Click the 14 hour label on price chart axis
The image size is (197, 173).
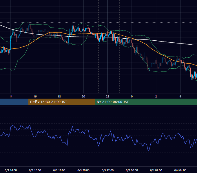pos(11,97)
